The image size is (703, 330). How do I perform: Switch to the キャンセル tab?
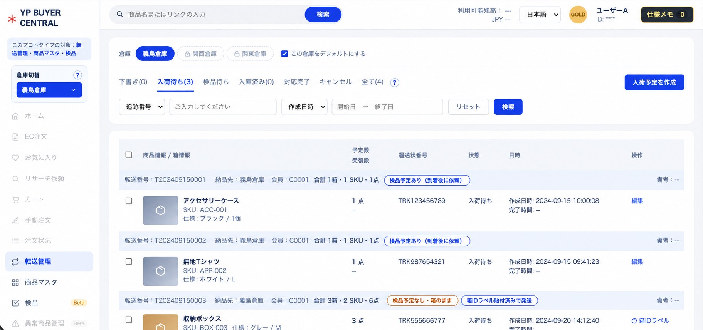click(336, 82)
